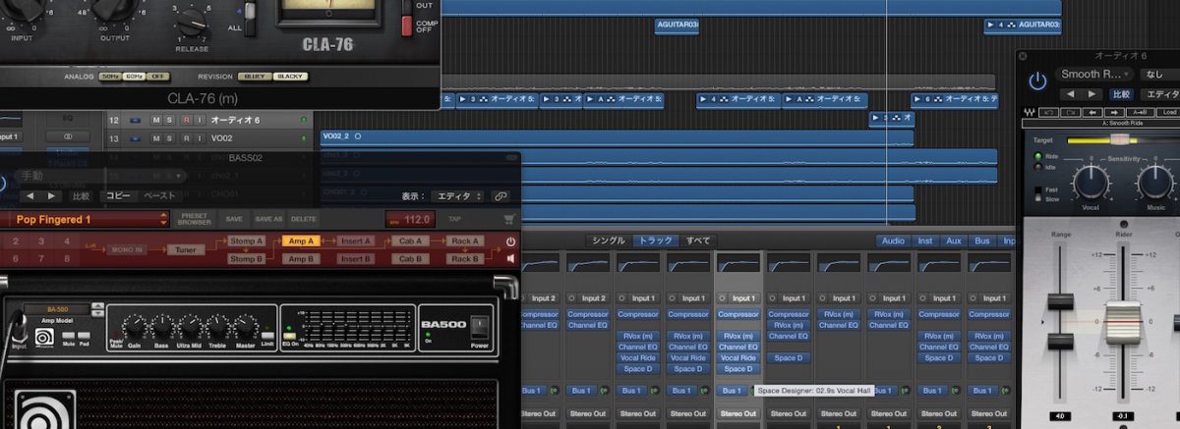Click the AmpliTube shopping cart icon
The width and height of the screenshot is (1180, 429).
(x=508, y=220)
